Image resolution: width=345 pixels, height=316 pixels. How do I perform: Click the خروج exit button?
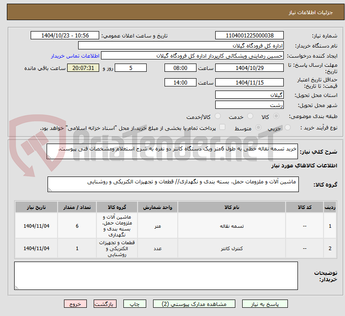(x=75, y=304)
